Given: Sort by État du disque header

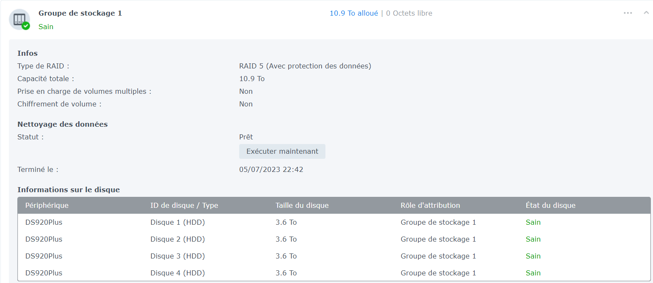Looking at the screenshot, I should tap(550, 205).
